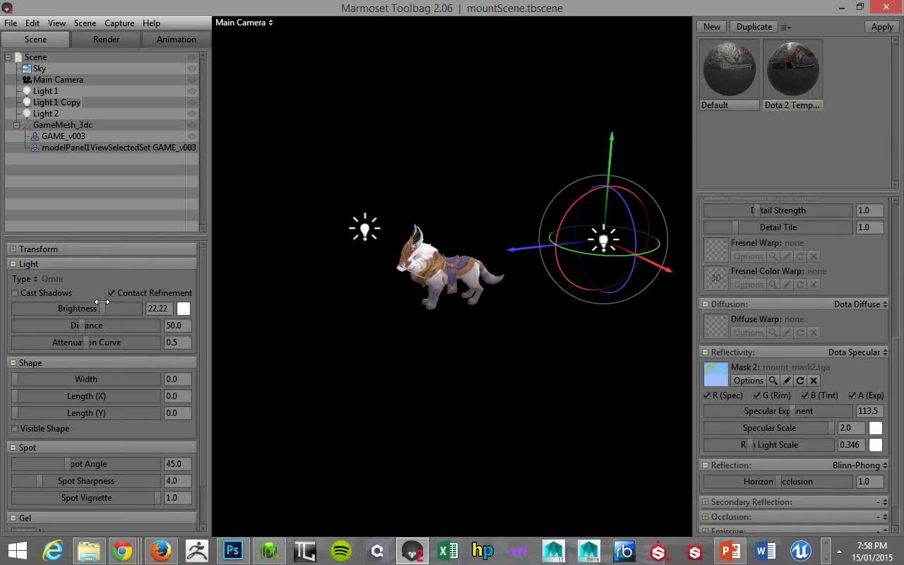Viewport: 904px width, 565px height.
Task: Click Apply material button
Action: point(882,27)
